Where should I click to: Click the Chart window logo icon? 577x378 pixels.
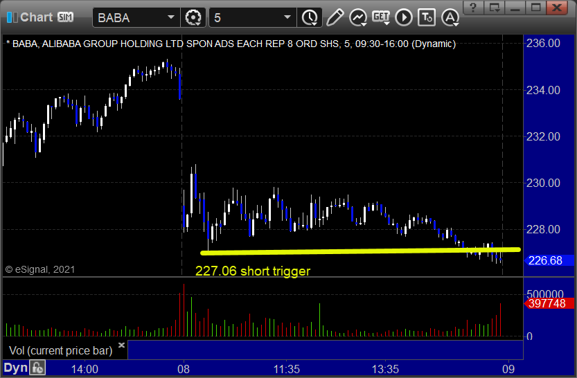12,17
